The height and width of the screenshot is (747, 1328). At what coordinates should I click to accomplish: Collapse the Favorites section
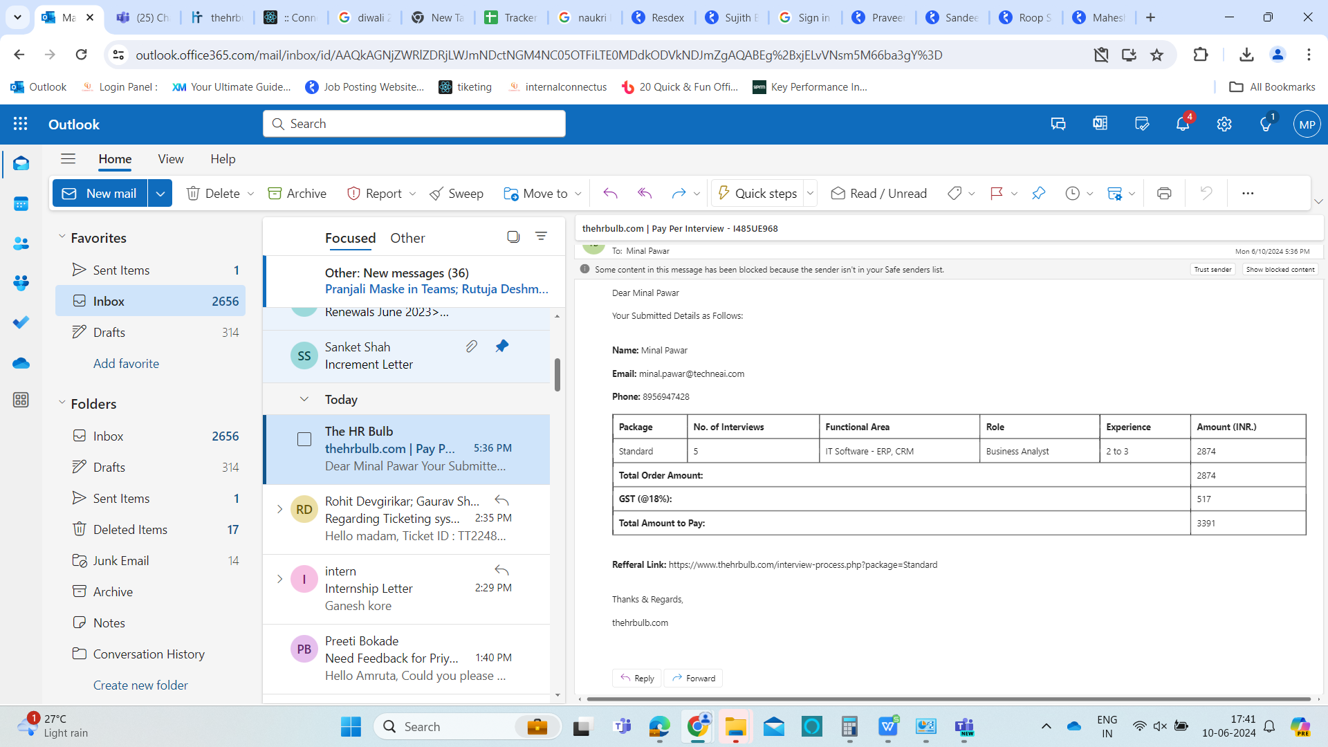pos(62,237)
